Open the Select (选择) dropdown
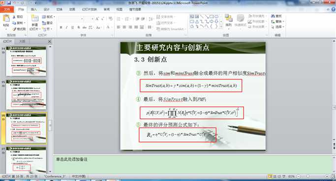336x181 pixels. (x=277, y=27)
